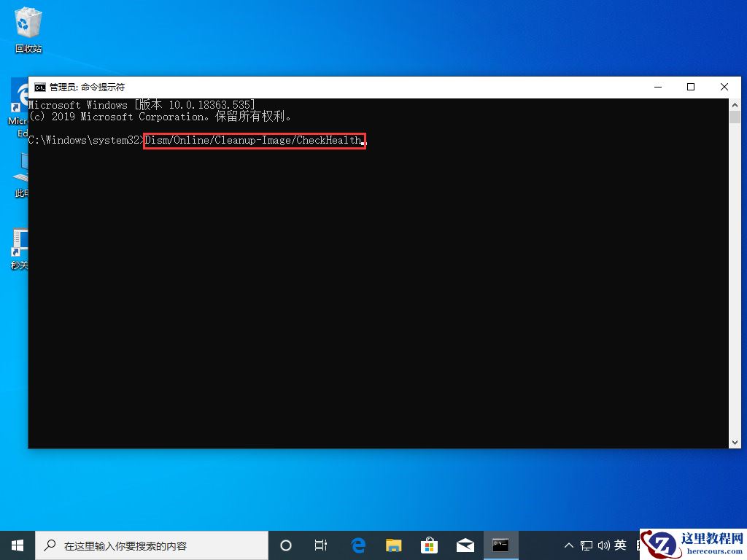
Task: Select the active Command Prompt taskbar icon
Action: (500, 545)
